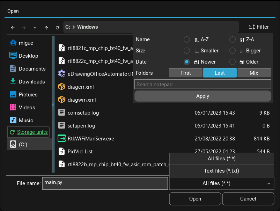Click the eDrawingOfficeAutomator file icon

click(x=61, y=74)
